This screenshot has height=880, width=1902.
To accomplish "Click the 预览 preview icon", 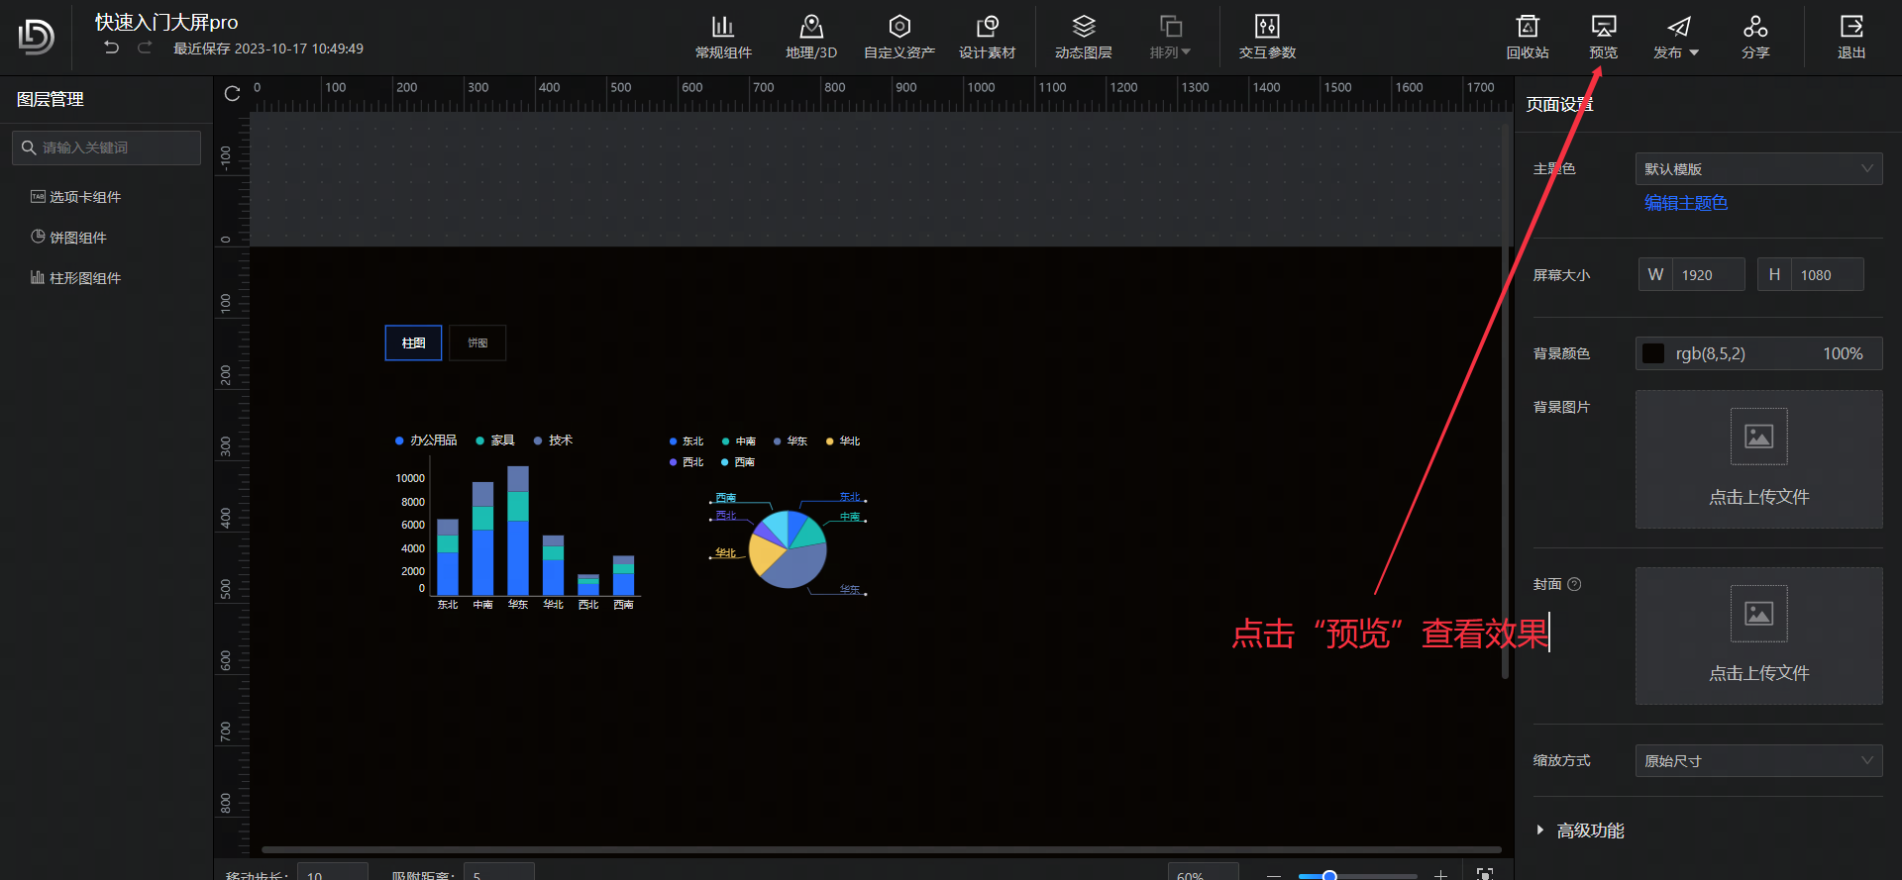I will [x=1603, y=38].
